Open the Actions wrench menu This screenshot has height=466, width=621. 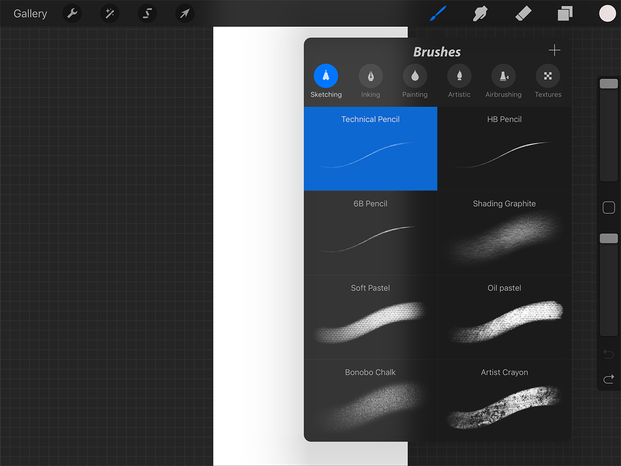tap(72, 13)
